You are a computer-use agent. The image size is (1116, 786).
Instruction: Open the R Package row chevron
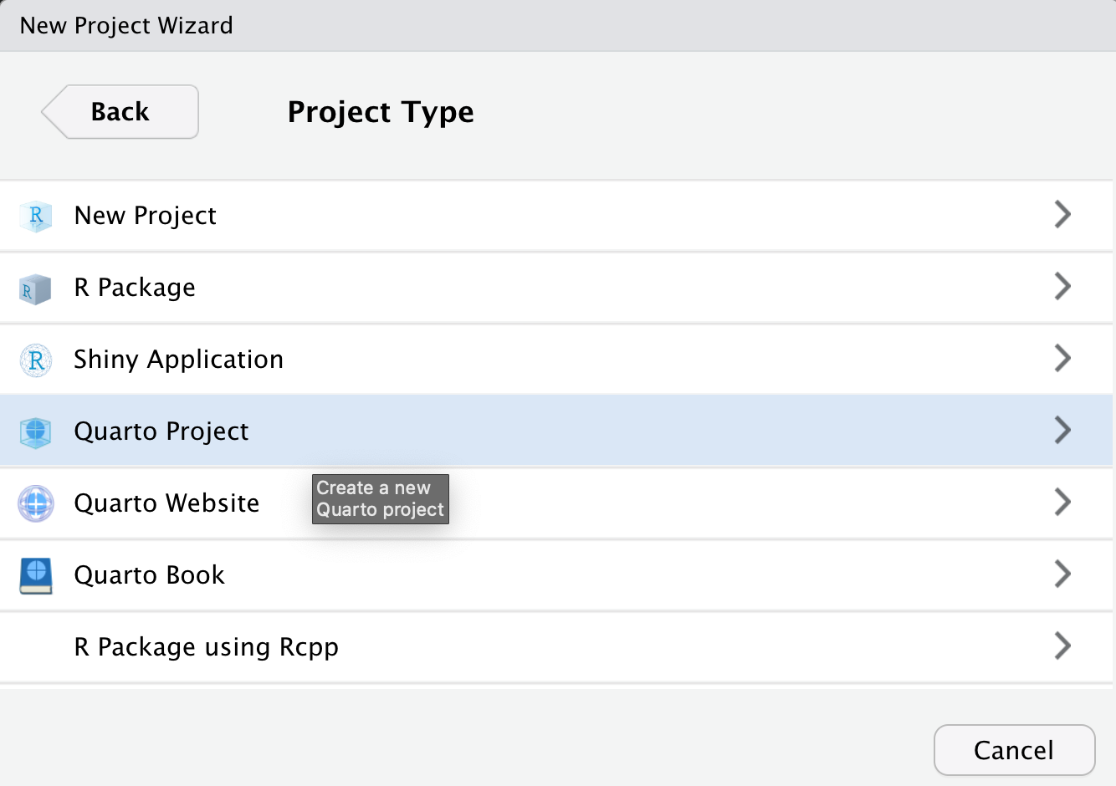tap(1062, 287)
